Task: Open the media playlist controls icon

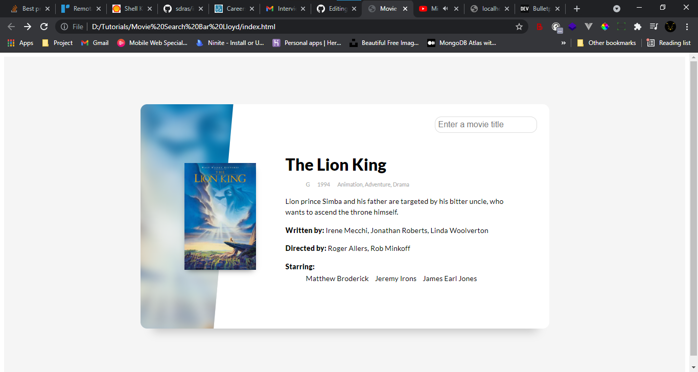Action: coord(654,27)
